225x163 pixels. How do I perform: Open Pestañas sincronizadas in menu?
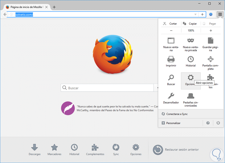(x=190, y=100)
